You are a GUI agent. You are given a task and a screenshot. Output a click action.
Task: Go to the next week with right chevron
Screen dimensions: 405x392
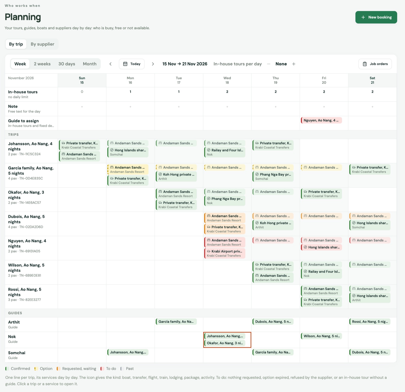tap(153, 64)
